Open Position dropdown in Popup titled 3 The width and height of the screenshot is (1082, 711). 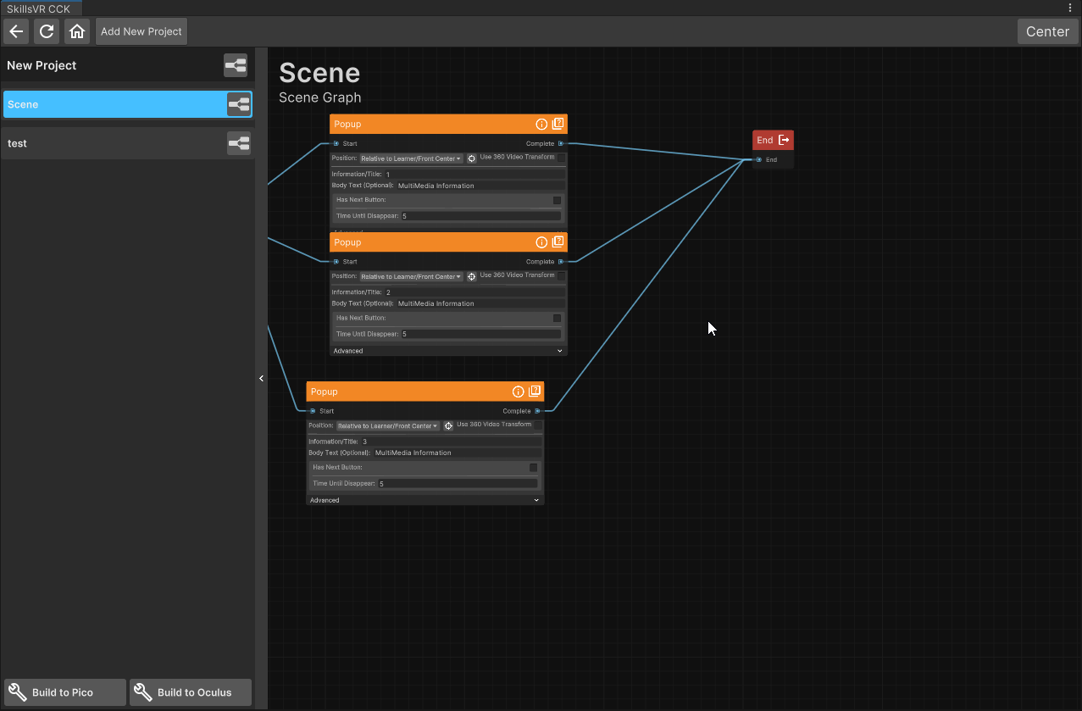(388, 425)
